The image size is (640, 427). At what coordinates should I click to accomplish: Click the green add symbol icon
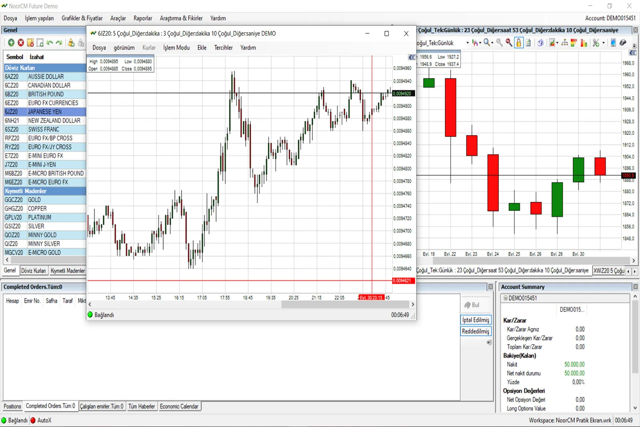pyautogui.click(x=11, y=43)
